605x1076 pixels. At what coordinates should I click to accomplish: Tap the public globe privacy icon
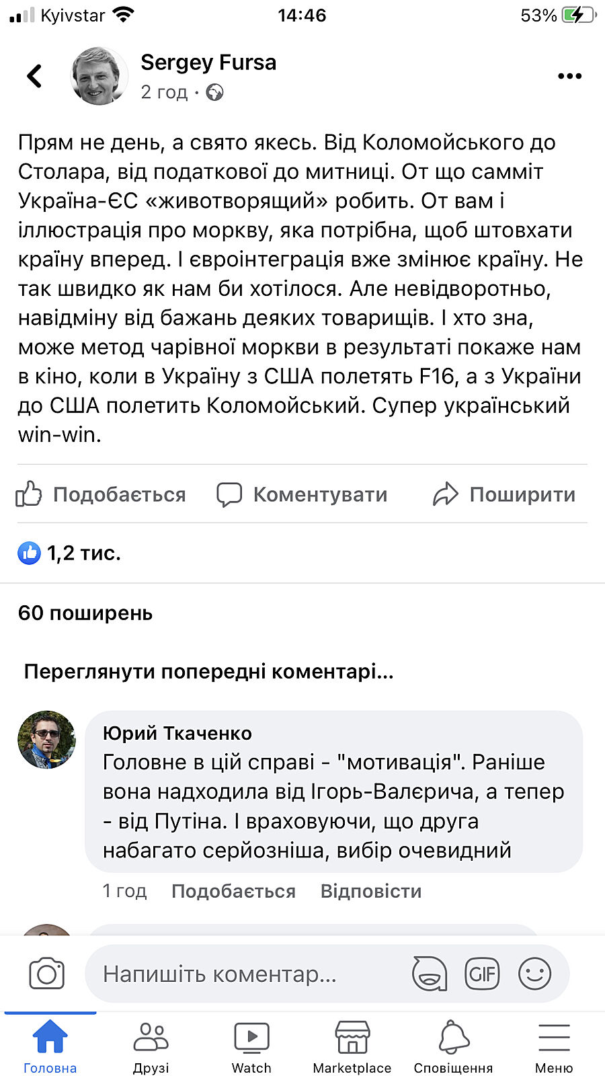click(x=214, y=92)
